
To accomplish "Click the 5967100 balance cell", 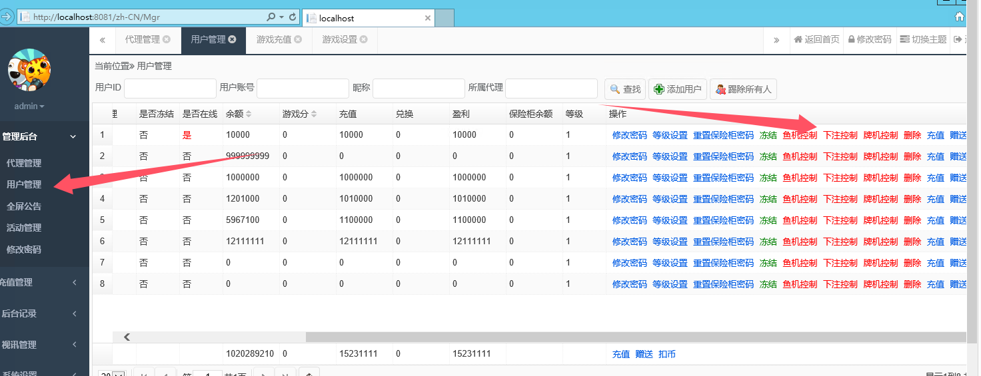I will 243,220.
